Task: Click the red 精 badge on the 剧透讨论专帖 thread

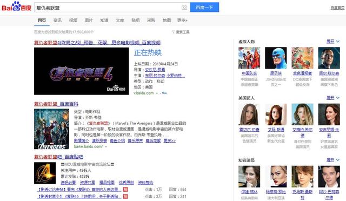Action: point(125,189)
